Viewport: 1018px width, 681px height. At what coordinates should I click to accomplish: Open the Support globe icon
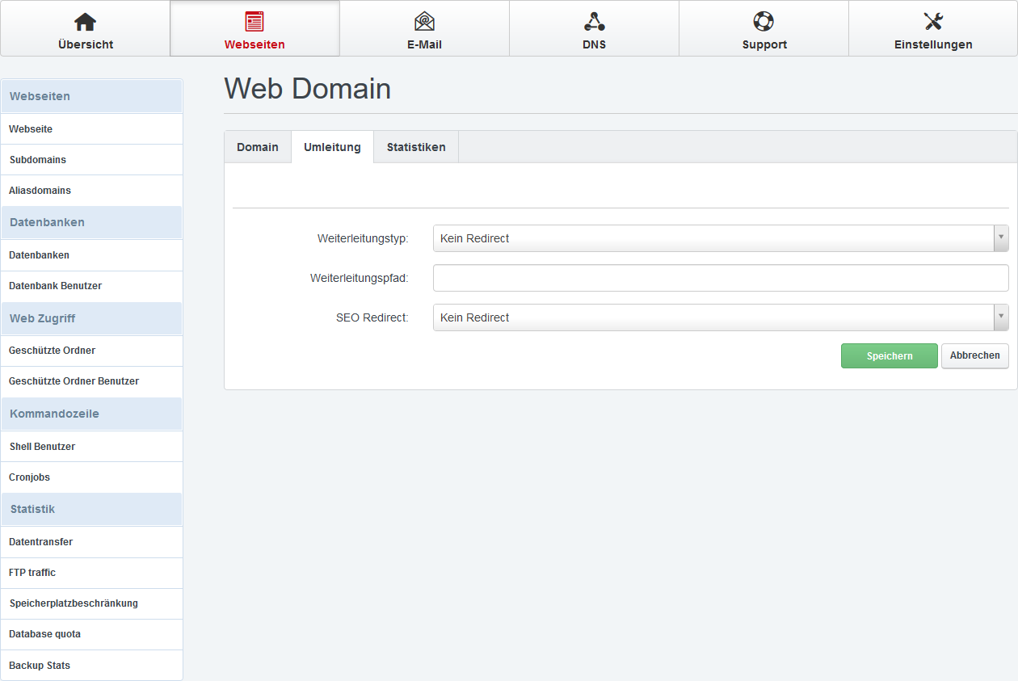point(763,22)
